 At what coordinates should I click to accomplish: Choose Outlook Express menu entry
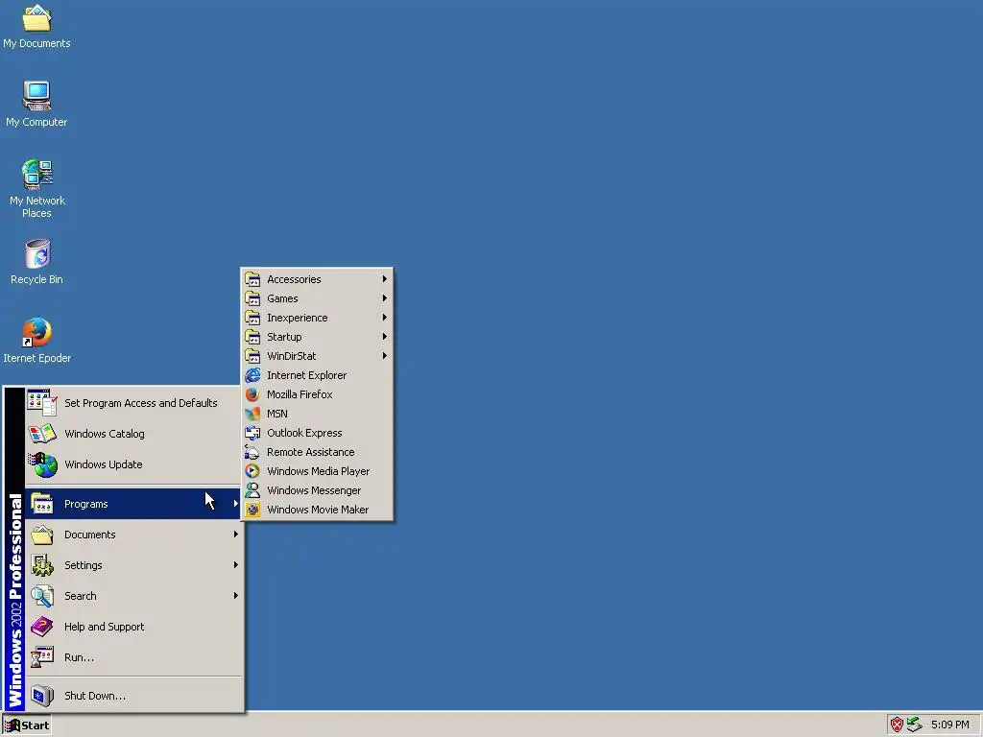coord(317,433)
